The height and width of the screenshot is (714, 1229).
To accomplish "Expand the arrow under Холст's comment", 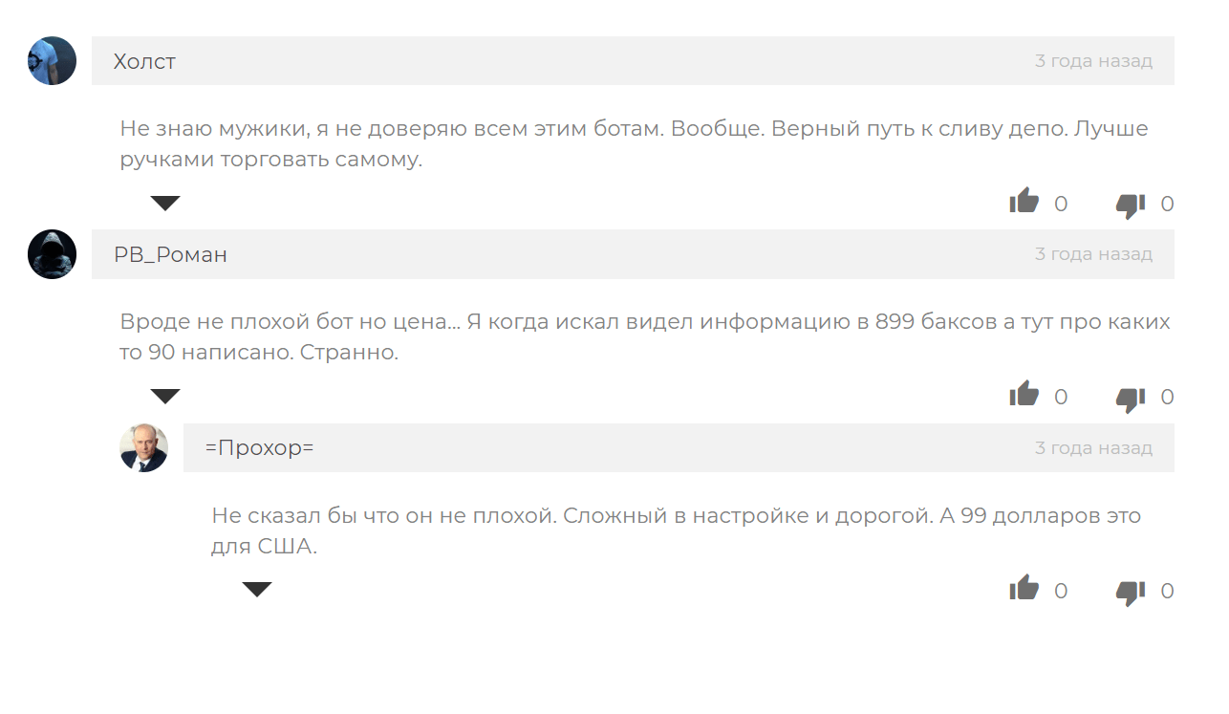I will click(165, 203).
